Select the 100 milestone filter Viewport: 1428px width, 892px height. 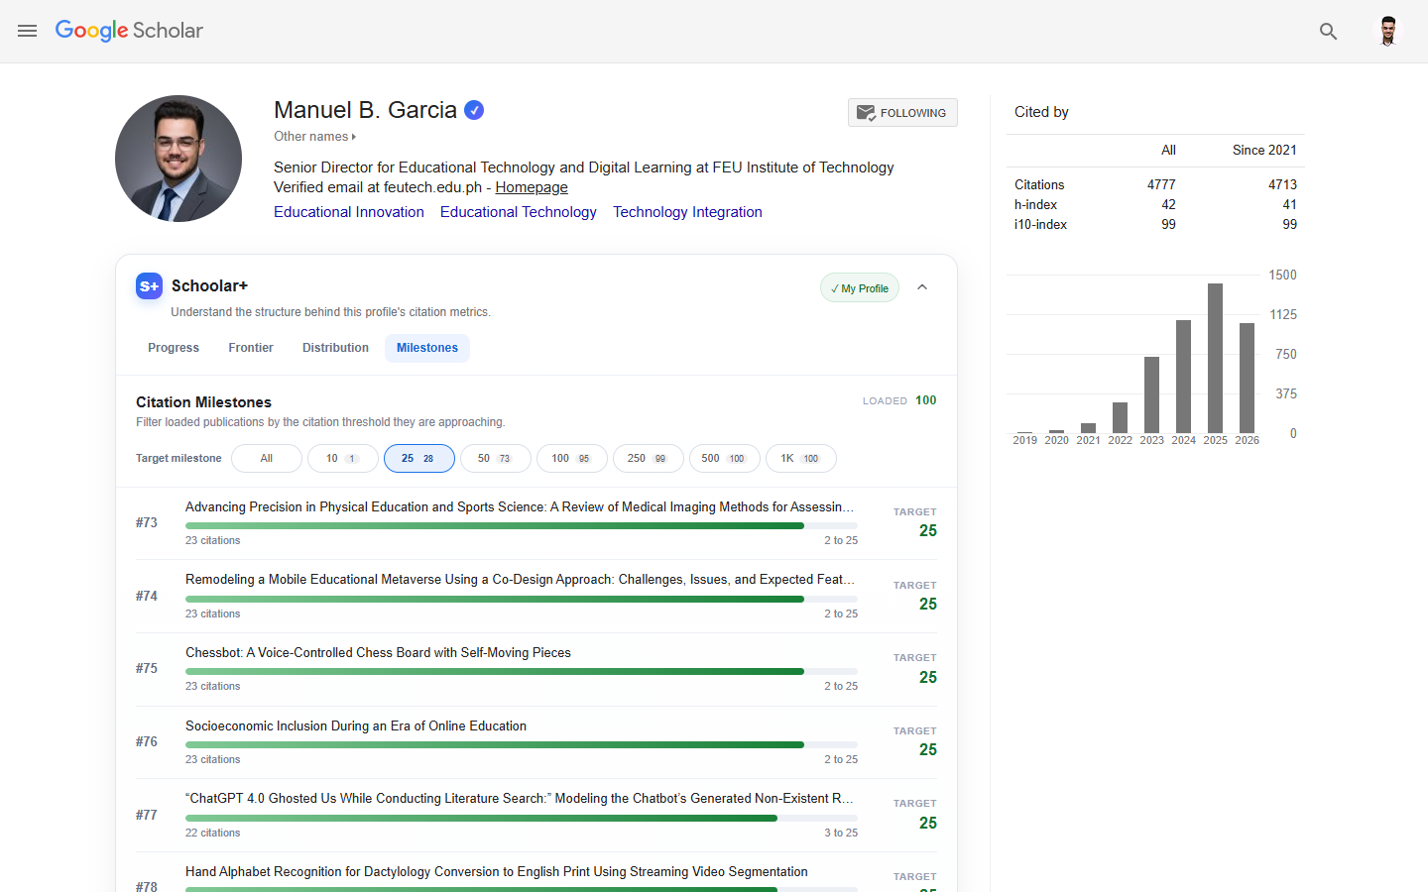tap(571, 458)
